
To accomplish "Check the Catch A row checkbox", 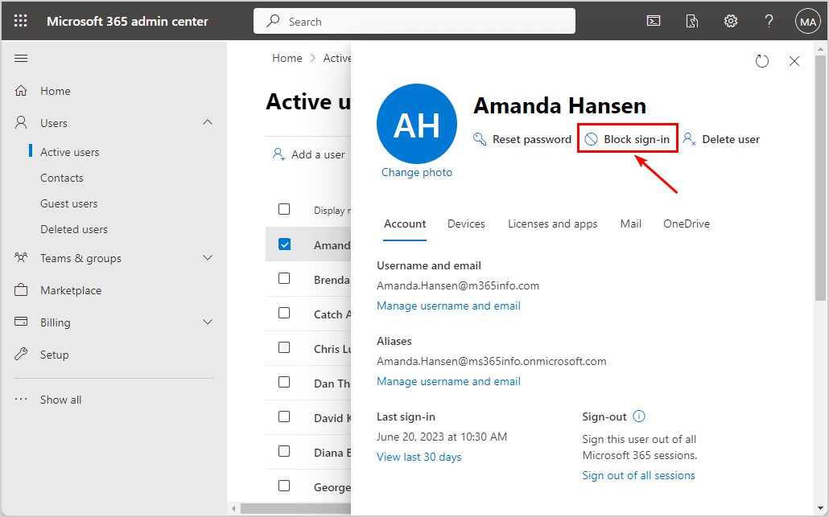I will click(x=284, y=313).
